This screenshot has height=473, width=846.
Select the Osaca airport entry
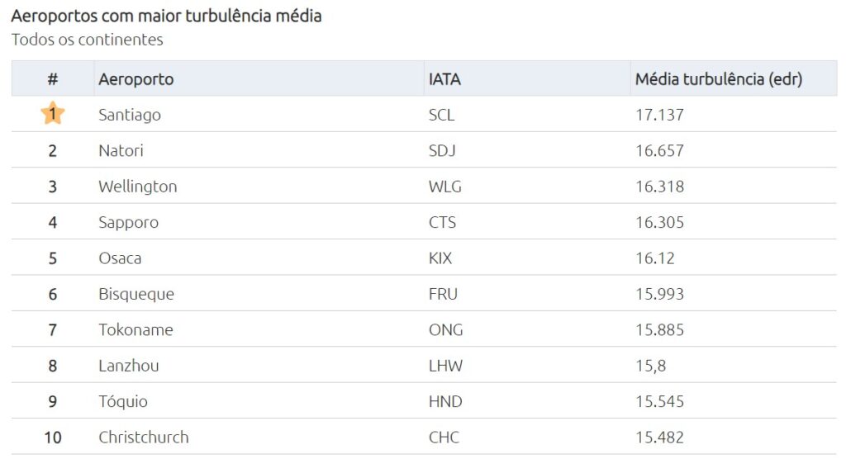[x=120, y=258]
